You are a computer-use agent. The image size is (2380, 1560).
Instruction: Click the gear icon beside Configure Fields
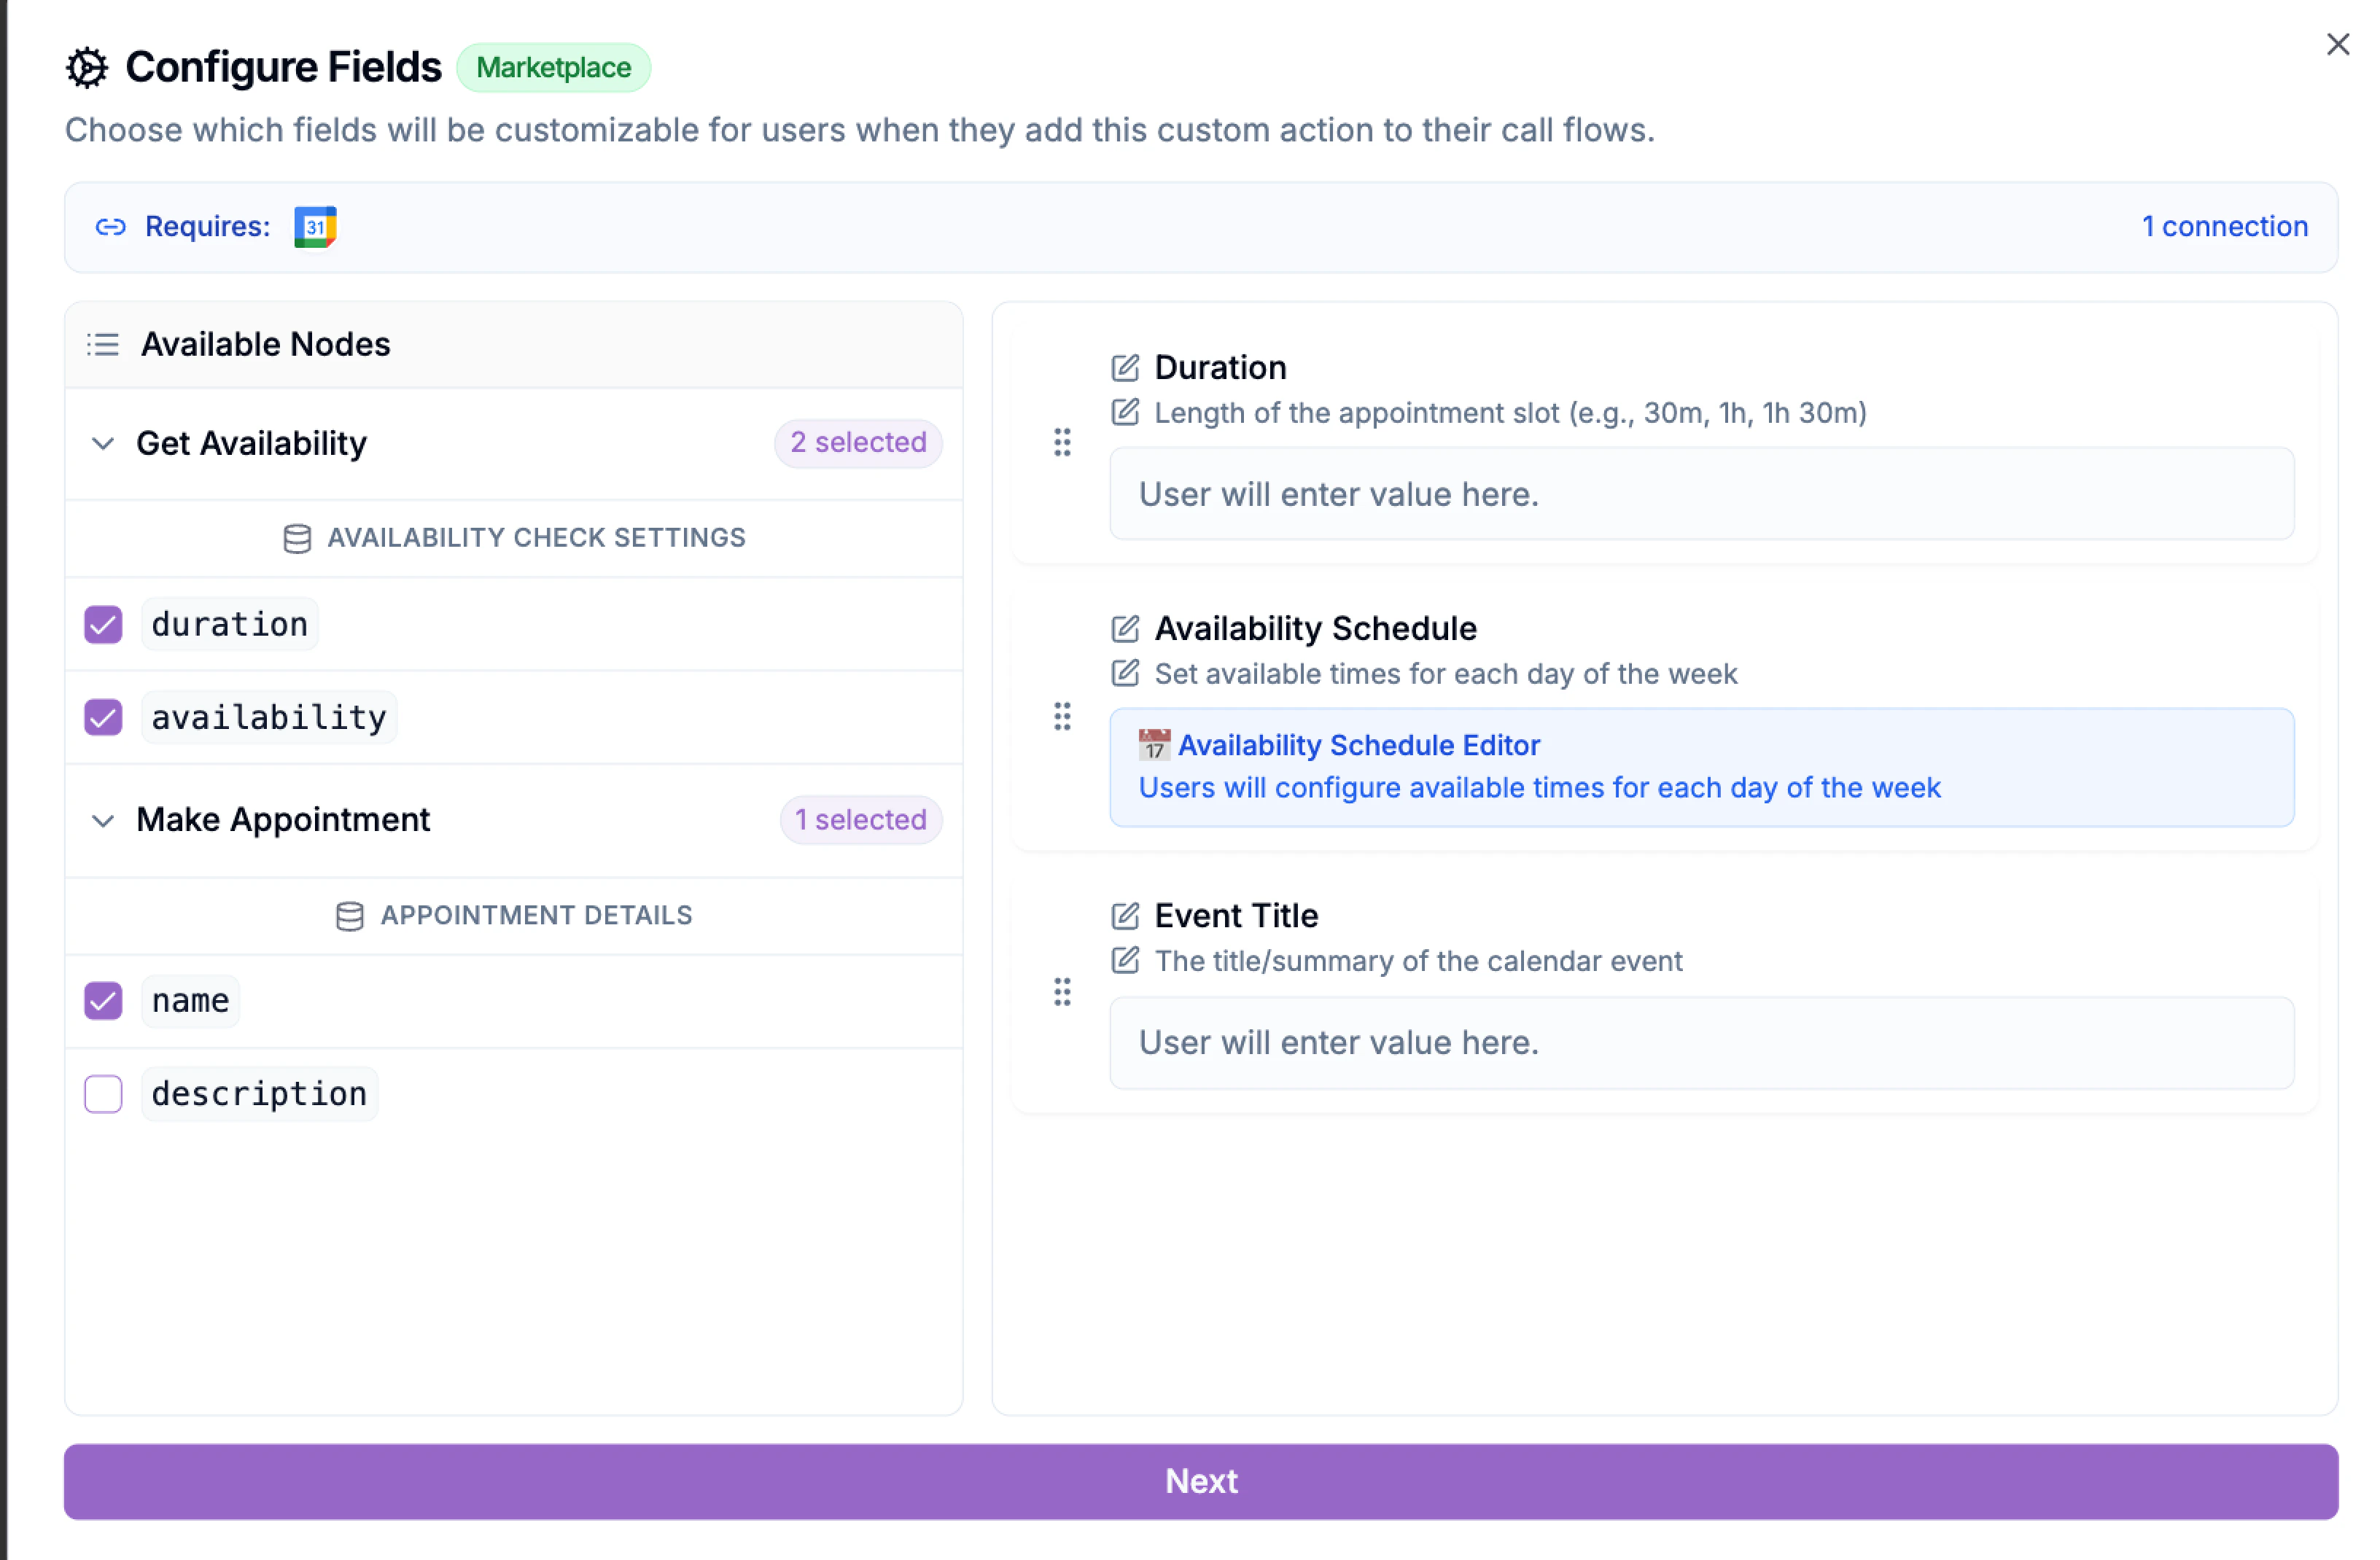pos(88,67)
